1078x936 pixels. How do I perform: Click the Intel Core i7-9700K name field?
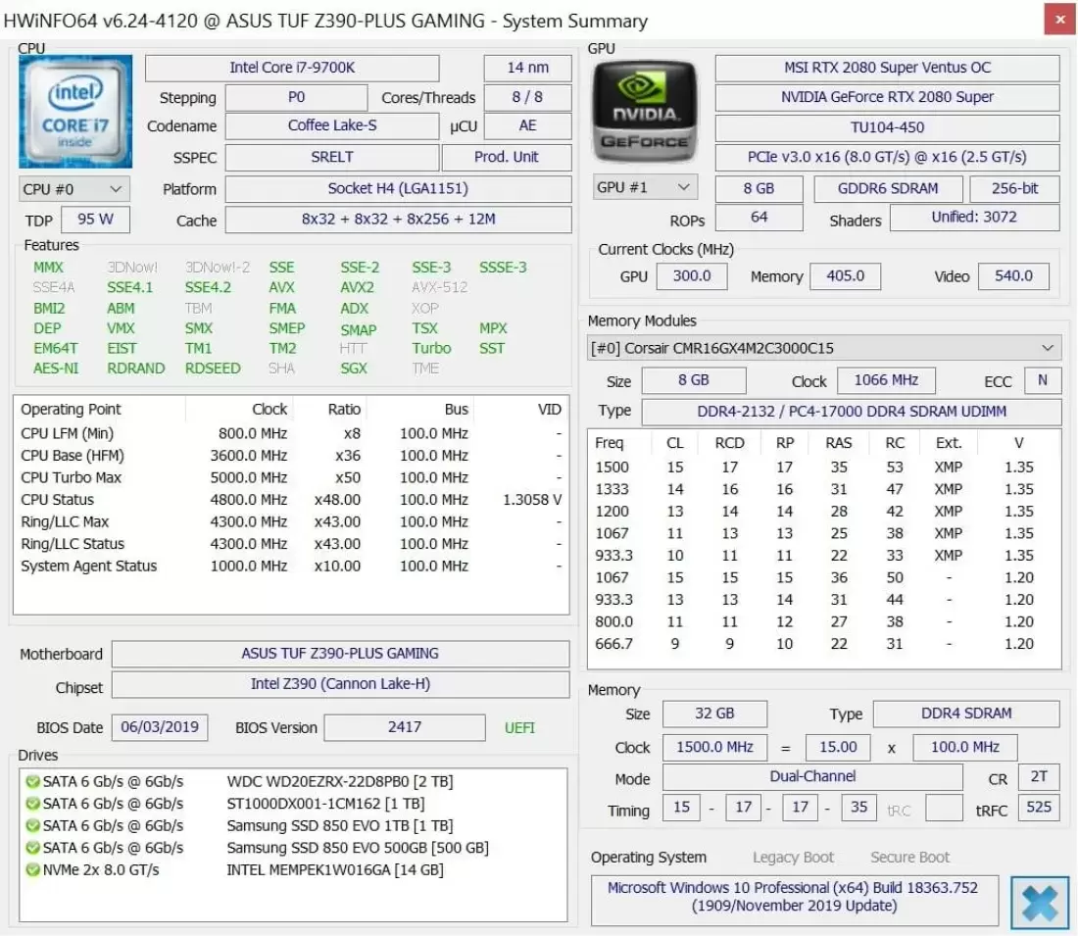[x=292, y=68]
